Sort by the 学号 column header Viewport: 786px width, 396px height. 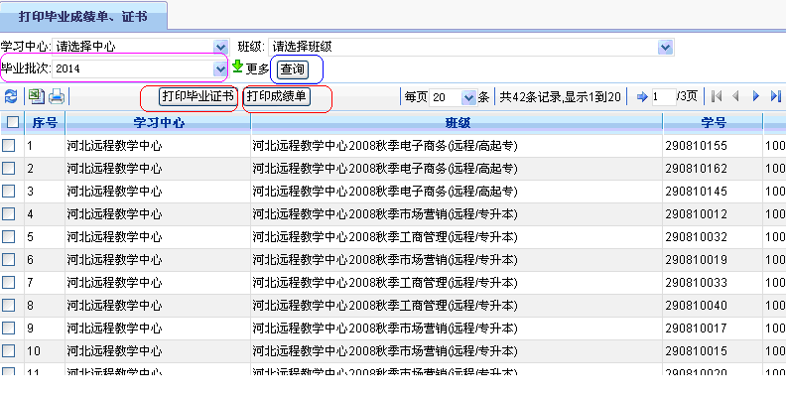point(714,123)
